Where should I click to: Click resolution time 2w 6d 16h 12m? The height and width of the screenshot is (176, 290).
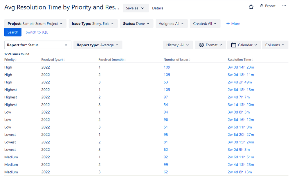pos(241,120)
